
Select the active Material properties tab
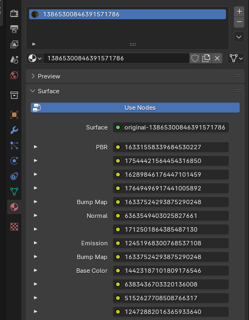pos(14,207)
